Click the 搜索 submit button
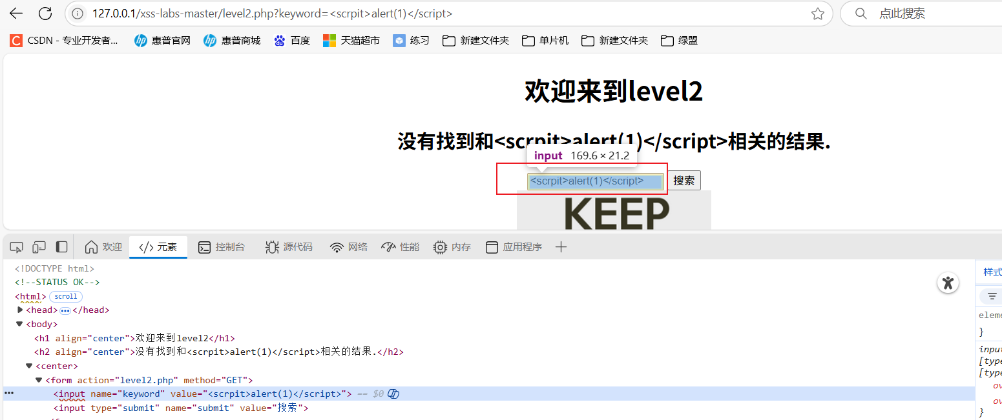 (x=684, y=181)
